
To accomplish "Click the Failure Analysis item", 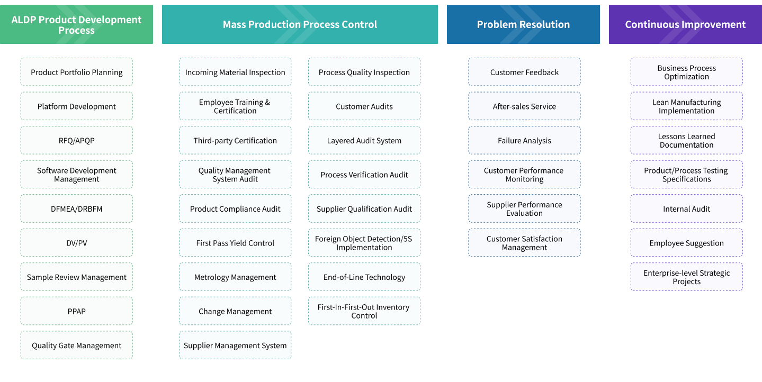I will tap(524, 141).
